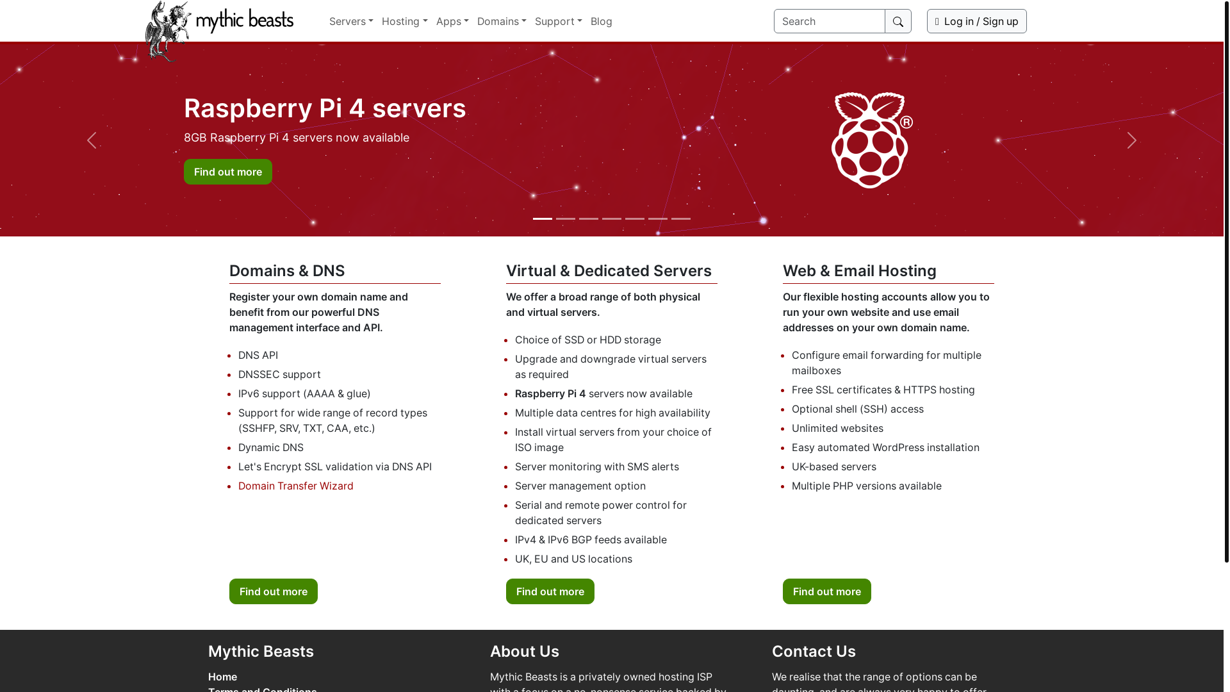Click Find out more under Virtual & Dedicated Servers

(x=550, y=591)
